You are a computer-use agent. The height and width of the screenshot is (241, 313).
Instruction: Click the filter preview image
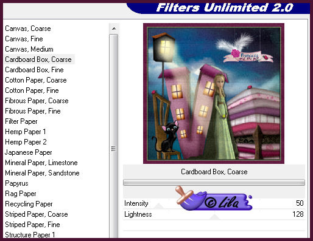(214, 93)
